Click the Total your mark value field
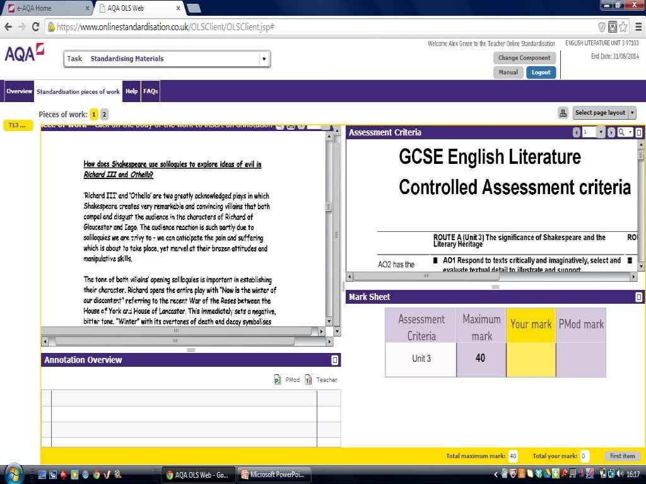Screen dimensions: 646x484 (x=584, y=456)
